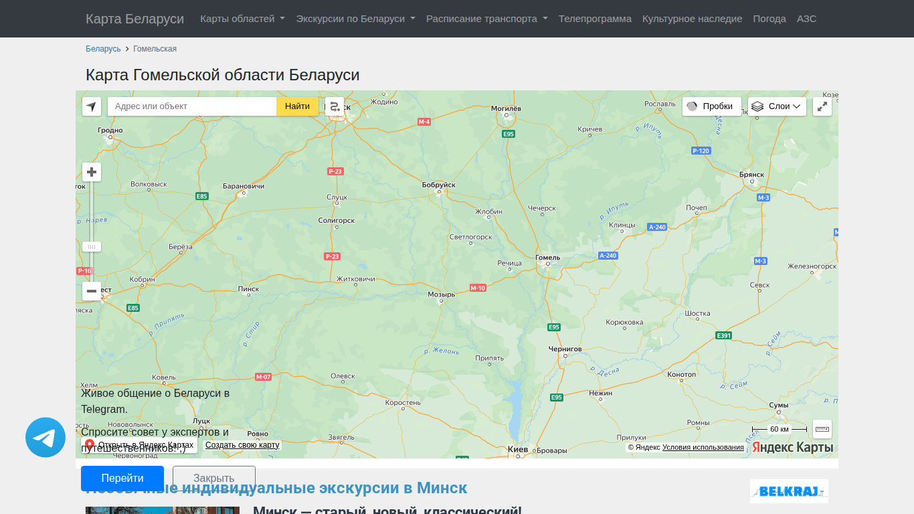Click the M-4 road marker

[x=424, y=122]
